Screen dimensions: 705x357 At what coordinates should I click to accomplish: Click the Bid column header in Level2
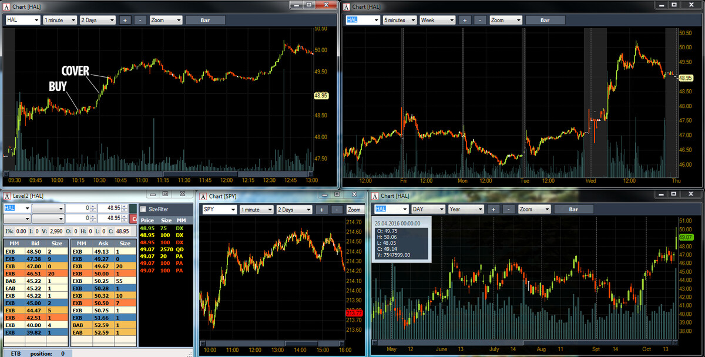click(35, 243)
